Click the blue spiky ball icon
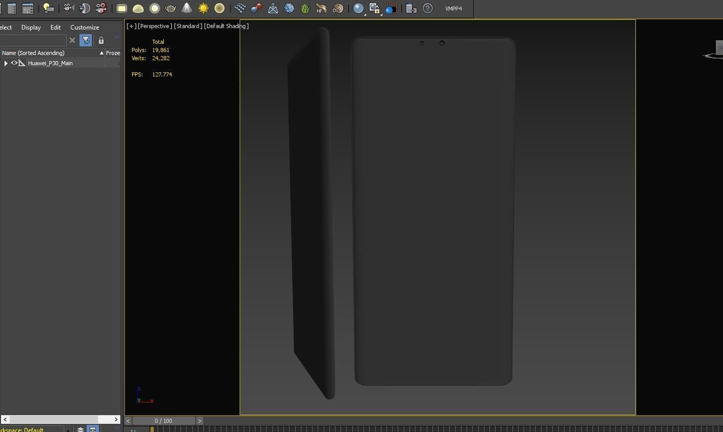This screenshot has width=723, height=432. (289, 9)
